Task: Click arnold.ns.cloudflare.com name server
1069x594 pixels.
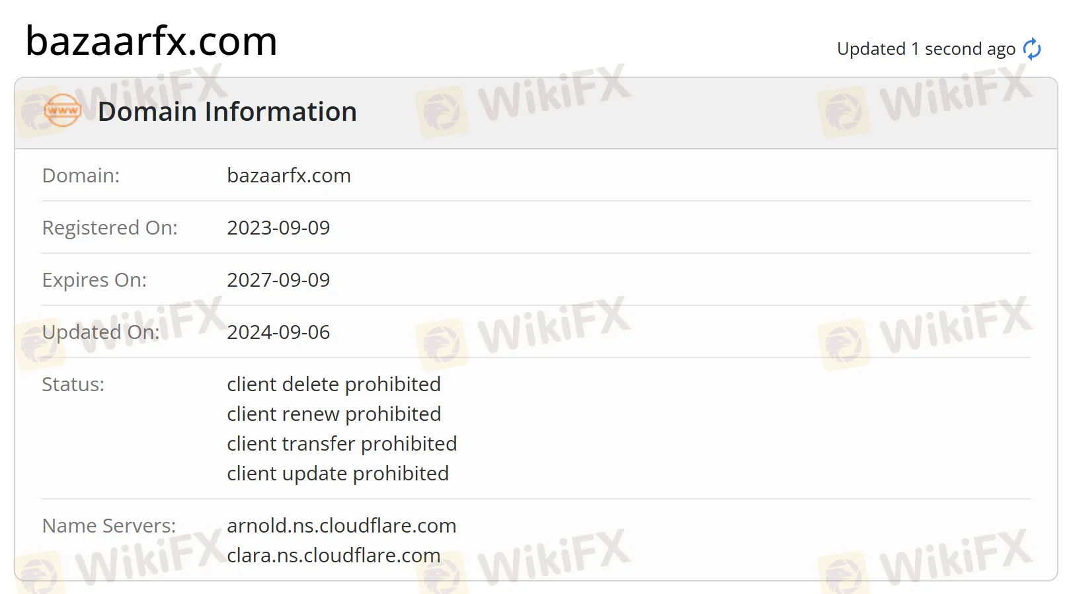Action: pos(342,525)
